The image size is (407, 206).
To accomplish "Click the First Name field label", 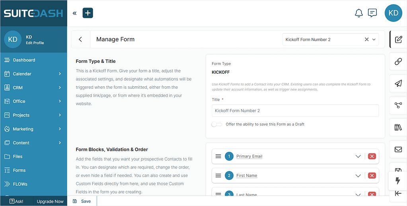I will pyautogui.click(x=247, y=176).
